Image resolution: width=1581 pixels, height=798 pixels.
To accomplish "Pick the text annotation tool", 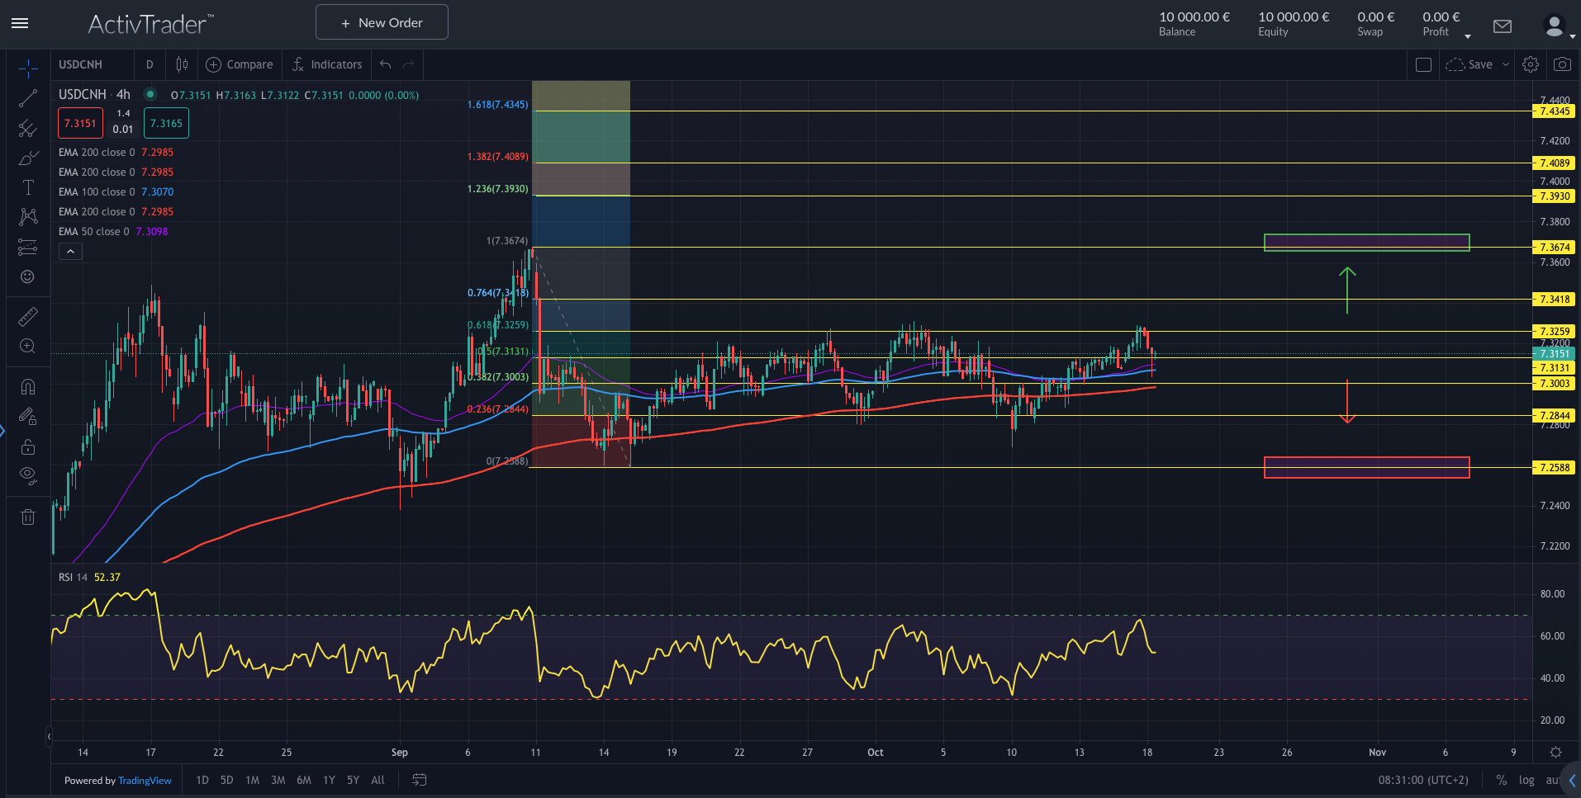I will [x=28, y=187].
